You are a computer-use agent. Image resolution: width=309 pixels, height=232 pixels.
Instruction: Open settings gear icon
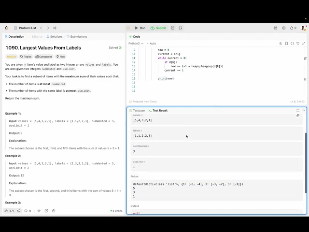pos(284,28)
